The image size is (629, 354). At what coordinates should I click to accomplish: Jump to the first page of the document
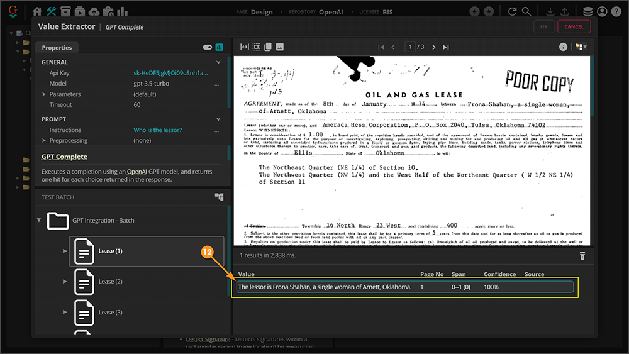[x=381, y=47]
